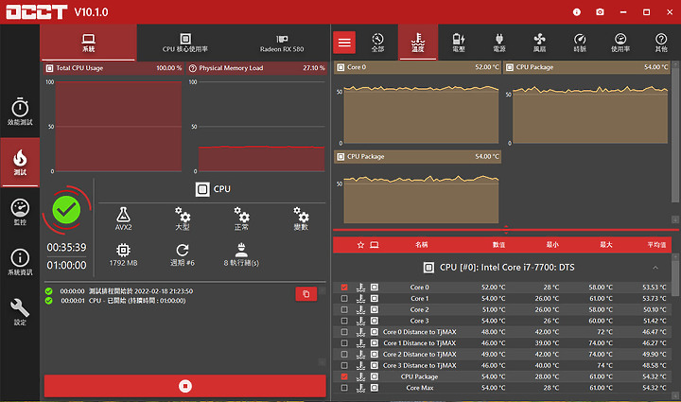This screenshot has height=402, width=681.
Task: Click the 1792 MB memory setting
Action: point(123,254)
